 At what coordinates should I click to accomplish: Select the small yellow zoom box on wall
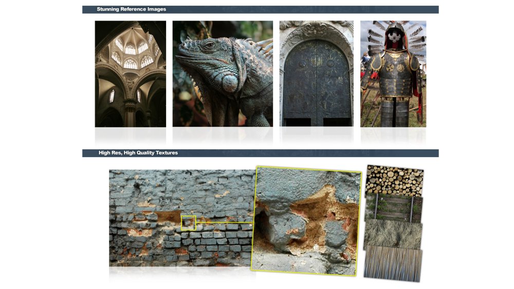click(189, 223)
